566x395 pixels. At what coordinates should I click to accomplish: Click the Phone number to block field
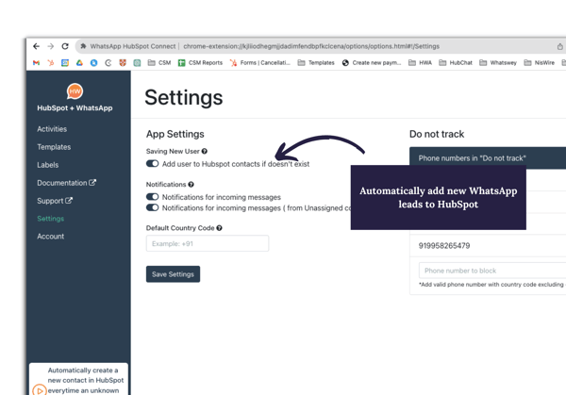492,271
